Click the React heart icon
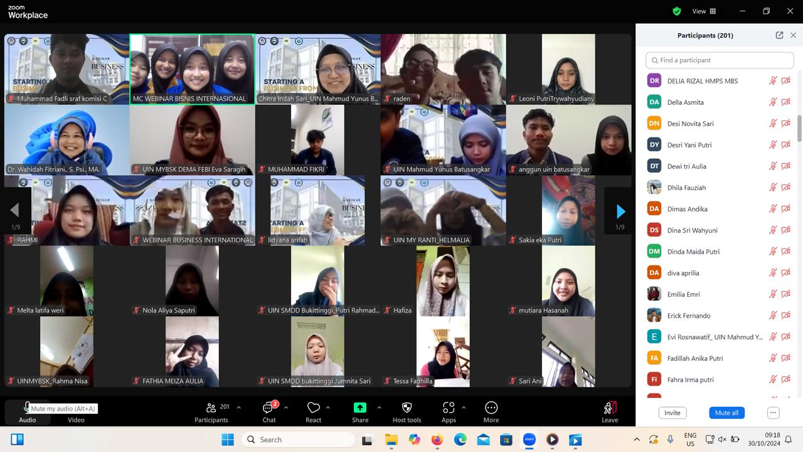The height and width of the screenshot is (452, 803). (x=314, y=408)
